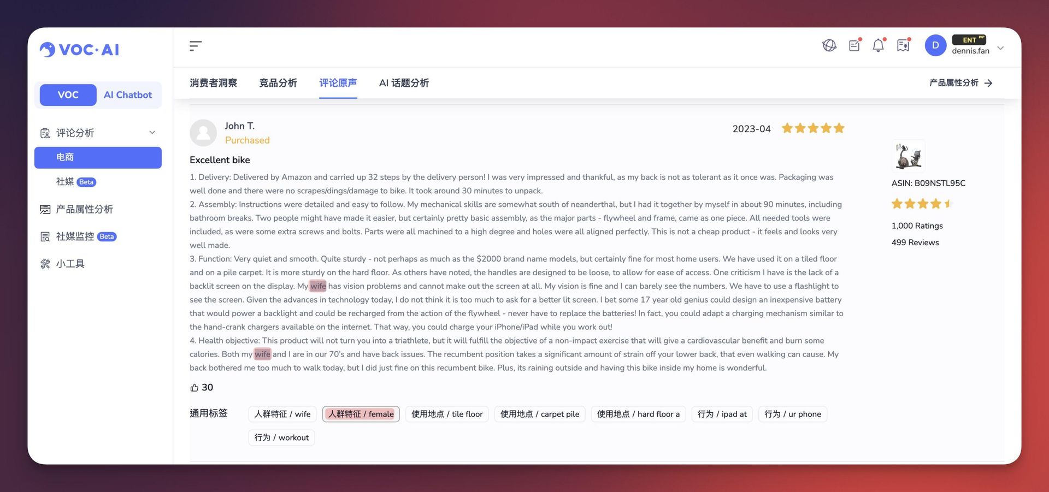Click the thumbs-up like icon
1049x492 pixels.
(x=195, y=388)
